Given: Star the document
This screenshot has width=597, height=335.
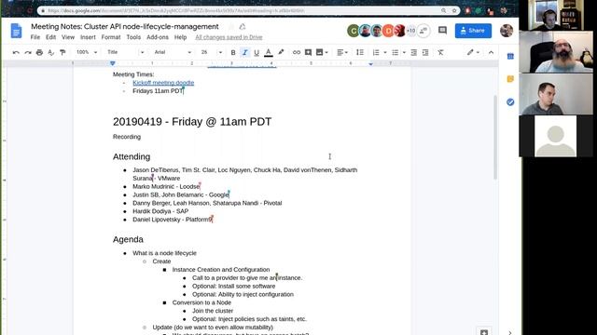Looking at the screenshot, I should (x=231, y=27).
